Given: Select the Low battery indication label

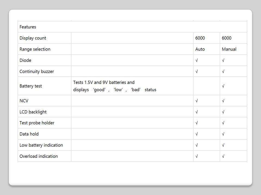Looking at the screenshot, I should coord(41,145).
